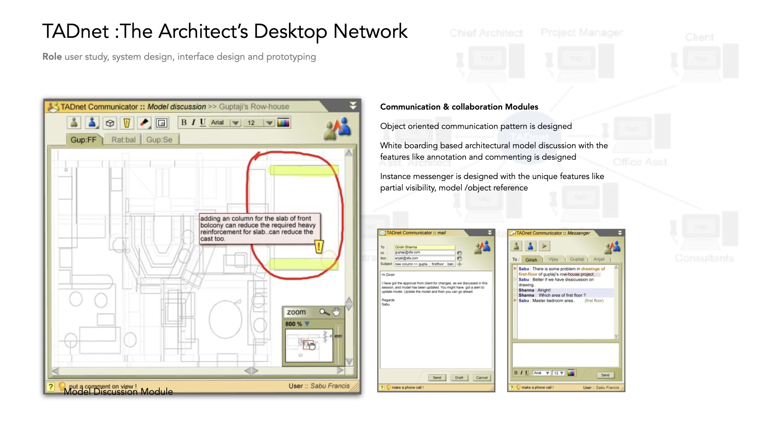Viewport: 757px width, 426px height.
Task: Collapse the Model discussion window via double chevron
Action: [354, 105]
